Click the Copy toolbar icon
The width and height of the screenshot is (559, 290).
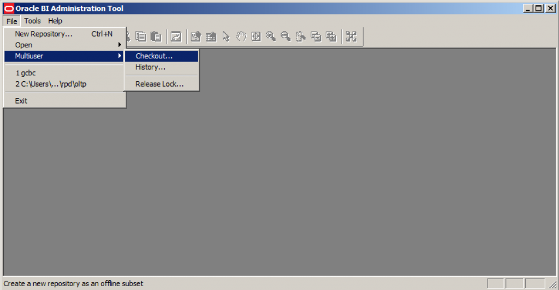tap(141, 37)
